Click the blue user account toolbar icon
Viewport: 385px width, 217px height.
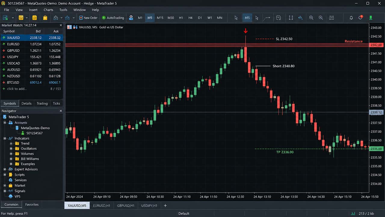tap(131, 18)
